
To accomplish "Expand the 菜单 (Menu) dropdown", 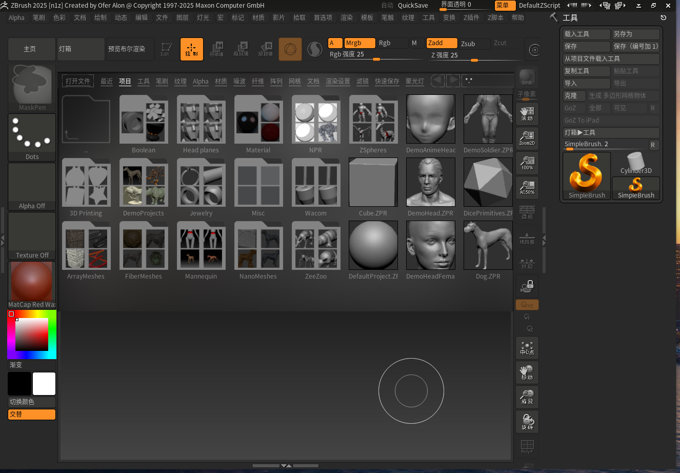I will (505, 6).
